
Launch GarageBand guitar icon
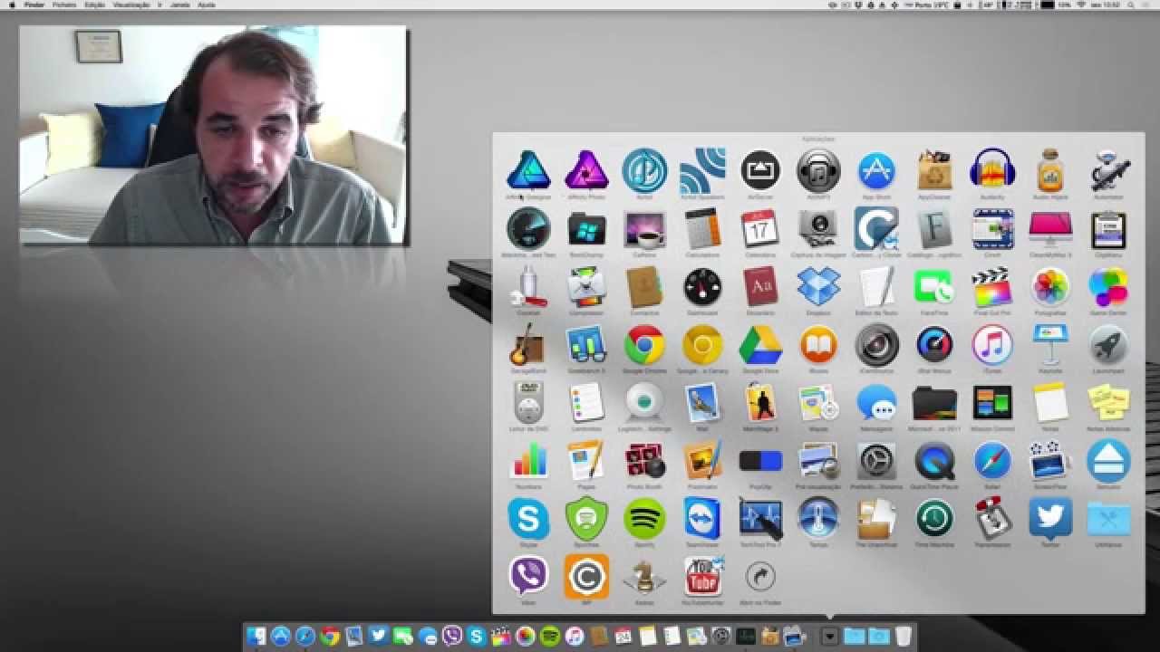[528, 345]
